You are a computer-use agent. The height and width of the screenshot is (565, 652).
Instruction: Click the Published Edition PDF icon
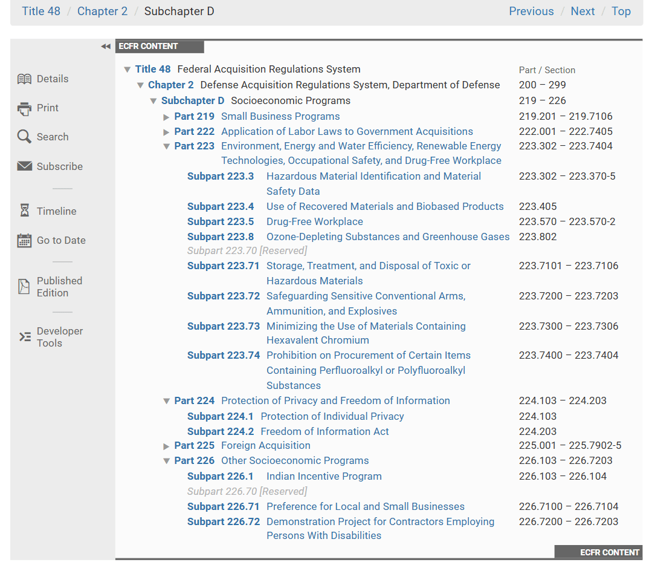click(x=24, y=287)
